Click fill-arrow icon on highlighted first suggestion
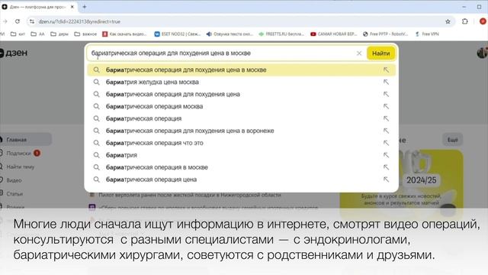Viewport: 488px width, 275px height. click(x=386, y=70)
